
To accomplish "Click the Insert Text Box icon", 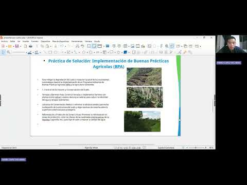I will click(149, 46).
